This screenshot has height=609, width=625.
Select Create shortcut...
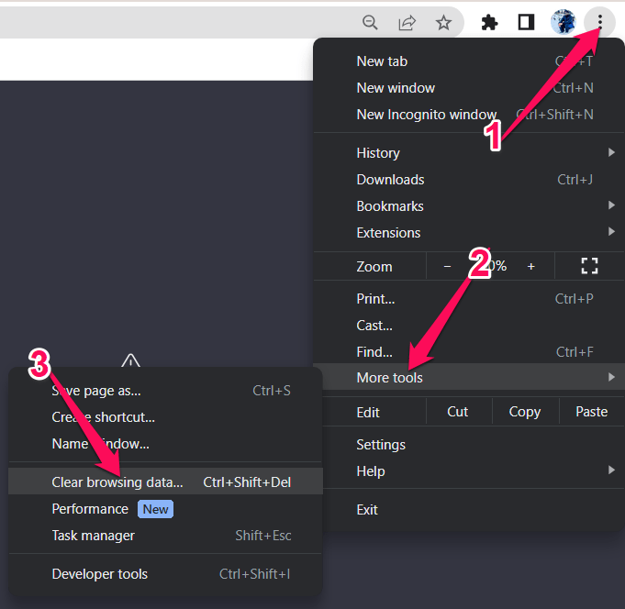point(165,417)
